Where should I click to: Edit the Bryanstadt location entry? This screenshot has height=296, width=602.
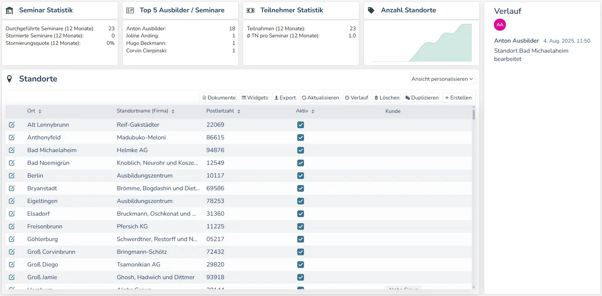[x=12, y=188]
